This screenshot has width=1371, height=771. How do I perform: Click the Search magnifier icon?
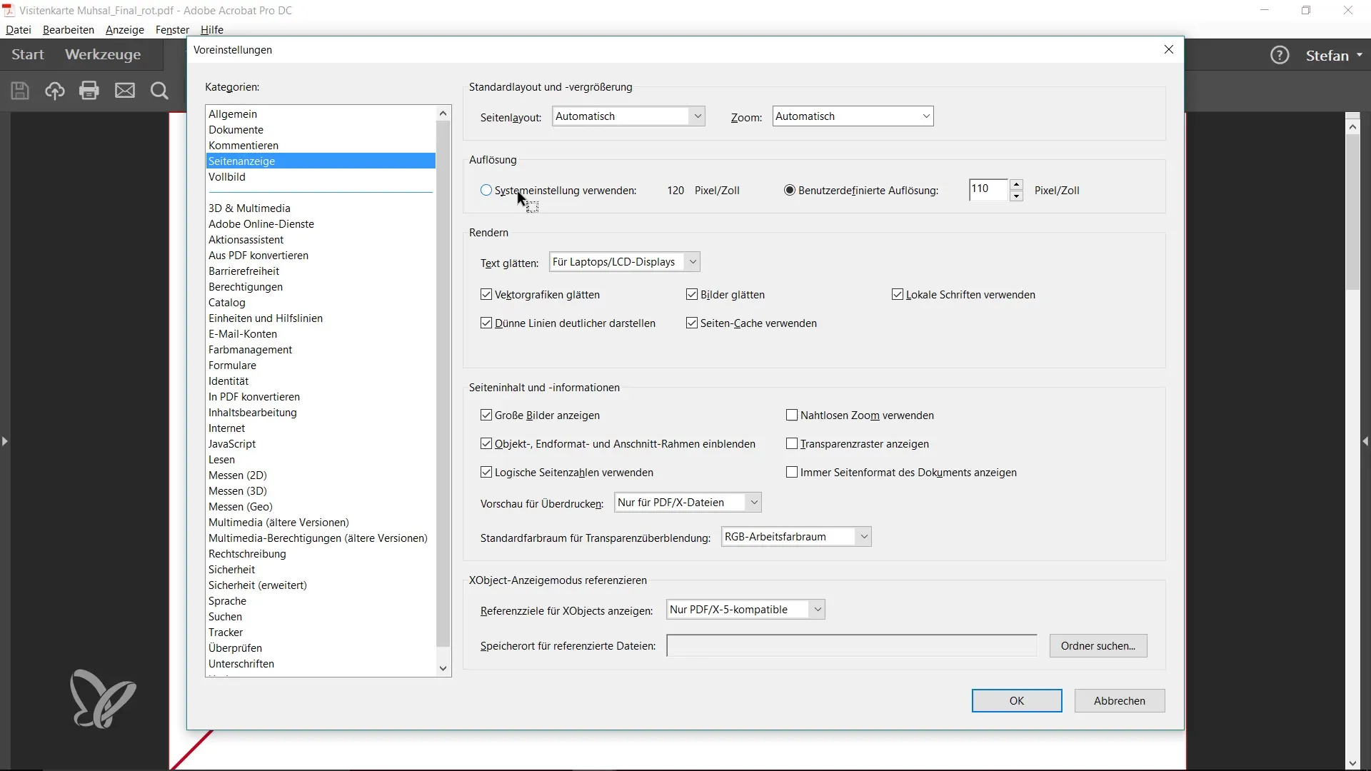pos(159,91)
